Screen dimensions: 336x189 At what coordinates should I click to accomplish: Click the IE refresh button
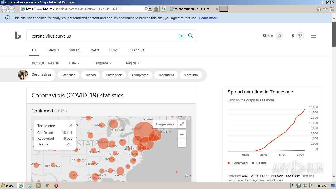tap(163, 9)
